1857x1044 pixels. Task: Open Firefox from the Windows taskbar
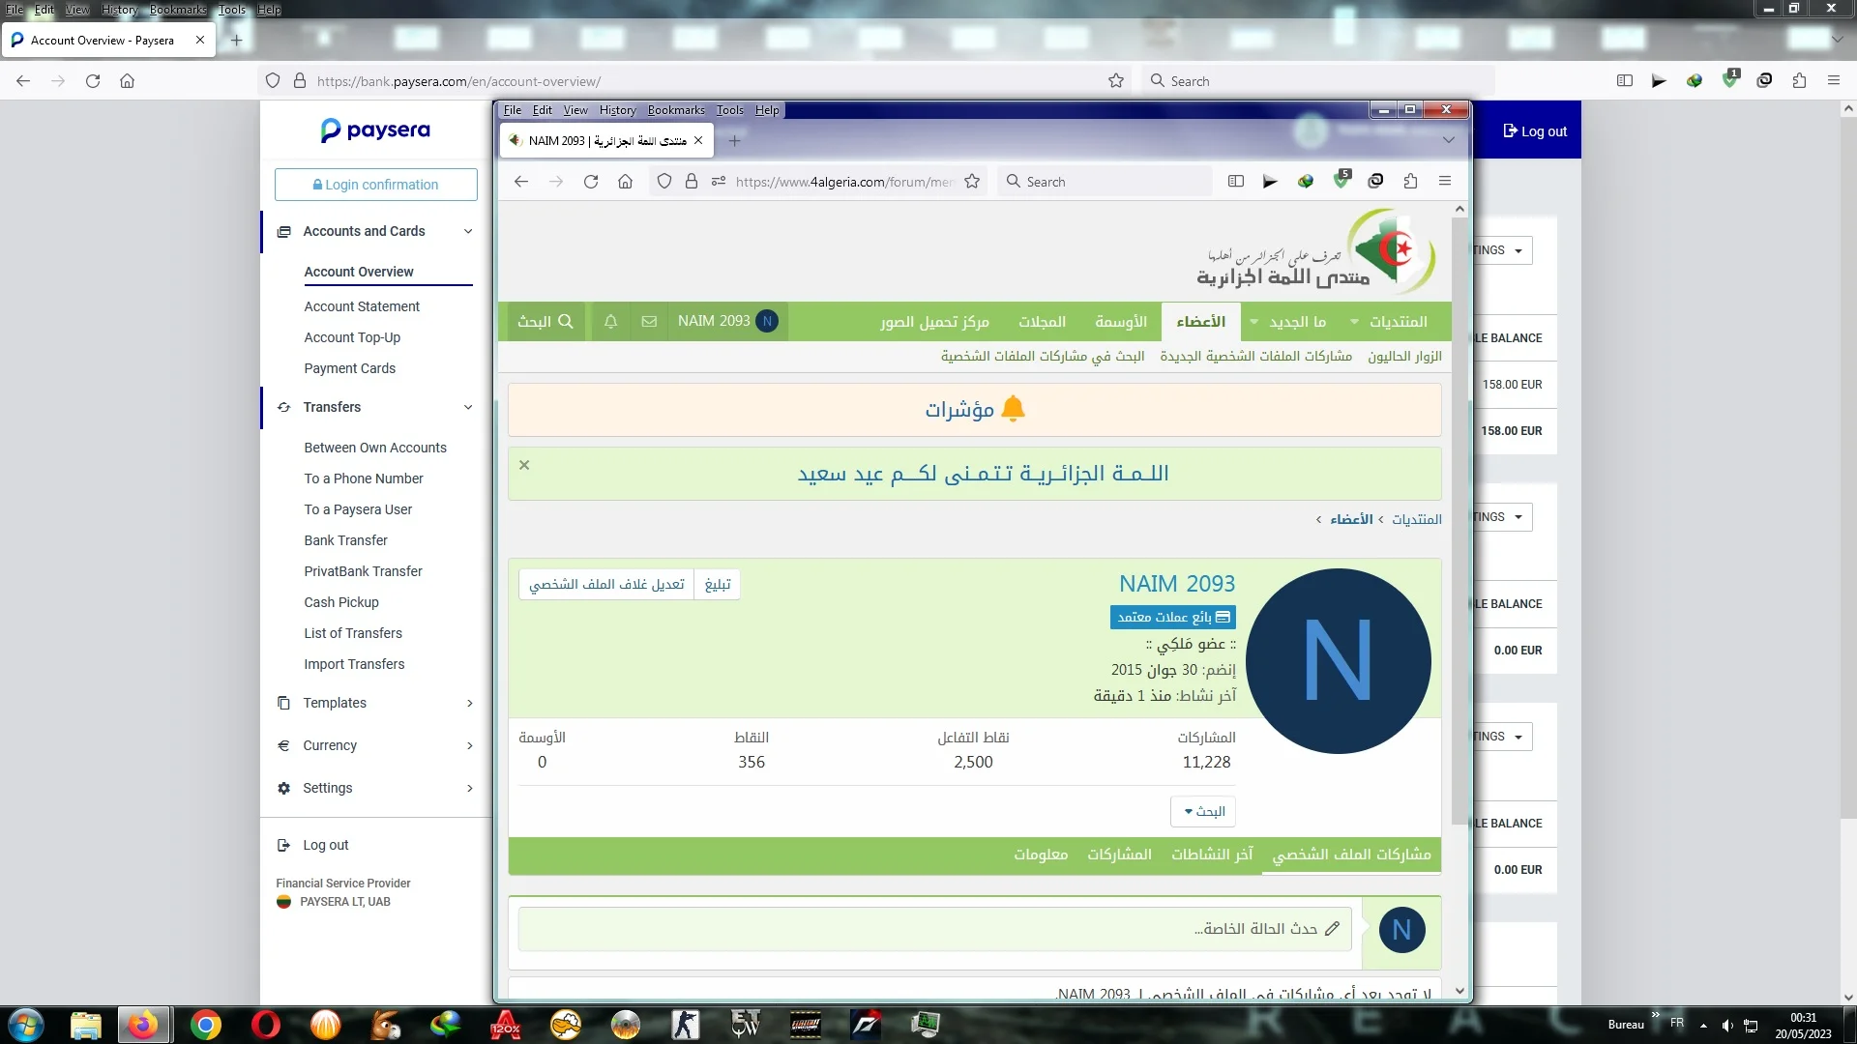tap(143, 1025)
